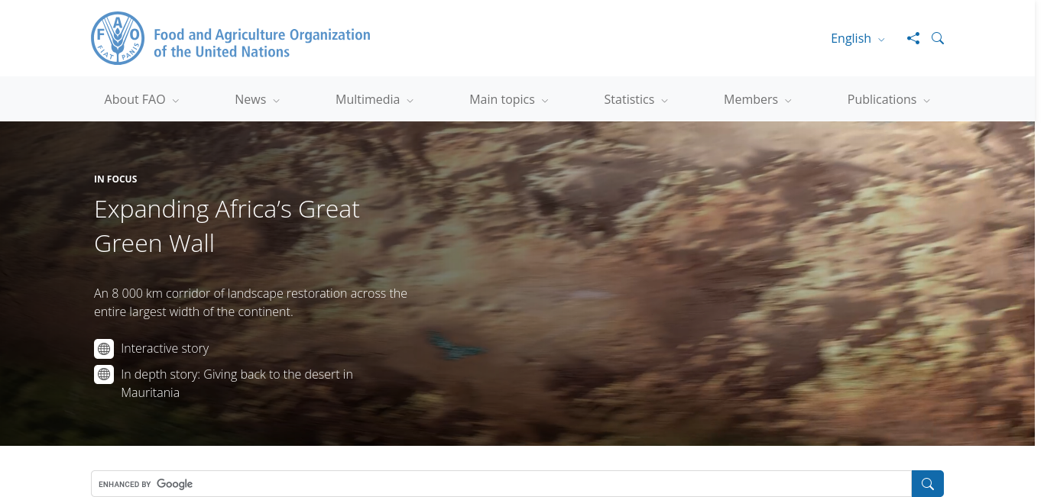
Task: Click the IN FOCUS label
Action: (115, 179)
